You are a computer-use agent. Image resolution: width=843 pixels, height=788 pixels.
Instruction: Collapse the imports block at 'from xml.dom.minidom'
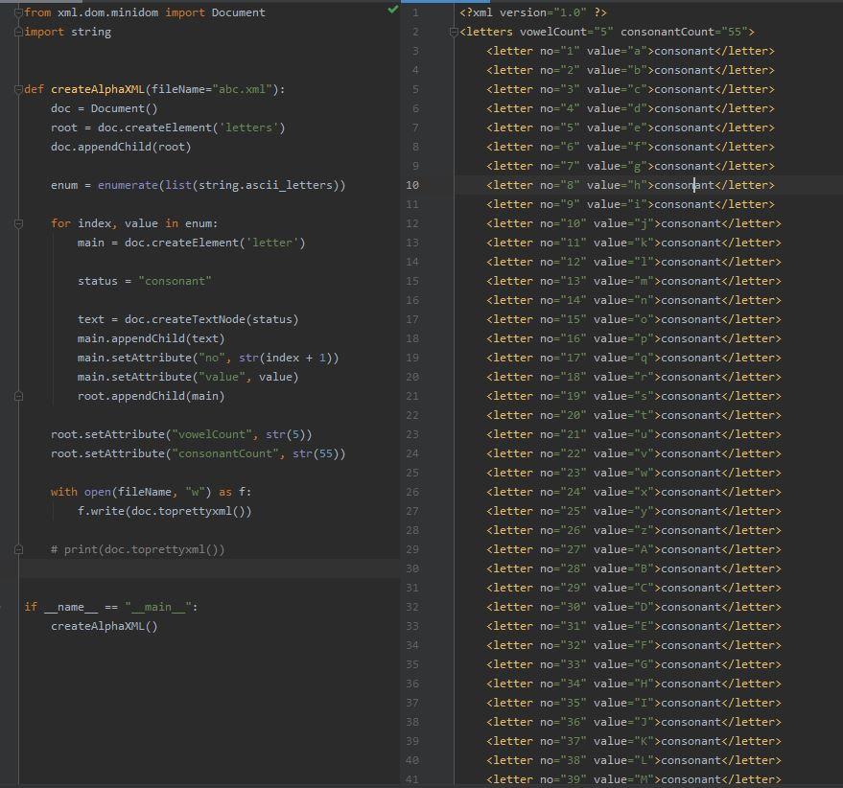[19, 12]
